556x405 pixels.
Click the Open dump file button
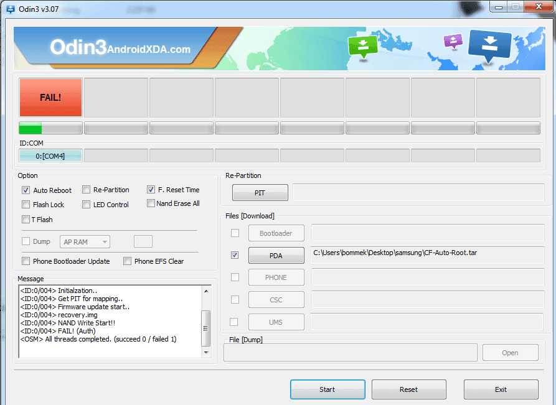(x=511, y=353)
